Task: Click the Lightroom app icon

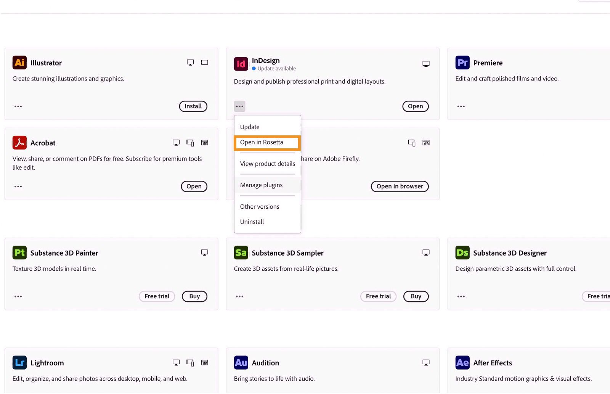Action: click(x=19, y=362)
